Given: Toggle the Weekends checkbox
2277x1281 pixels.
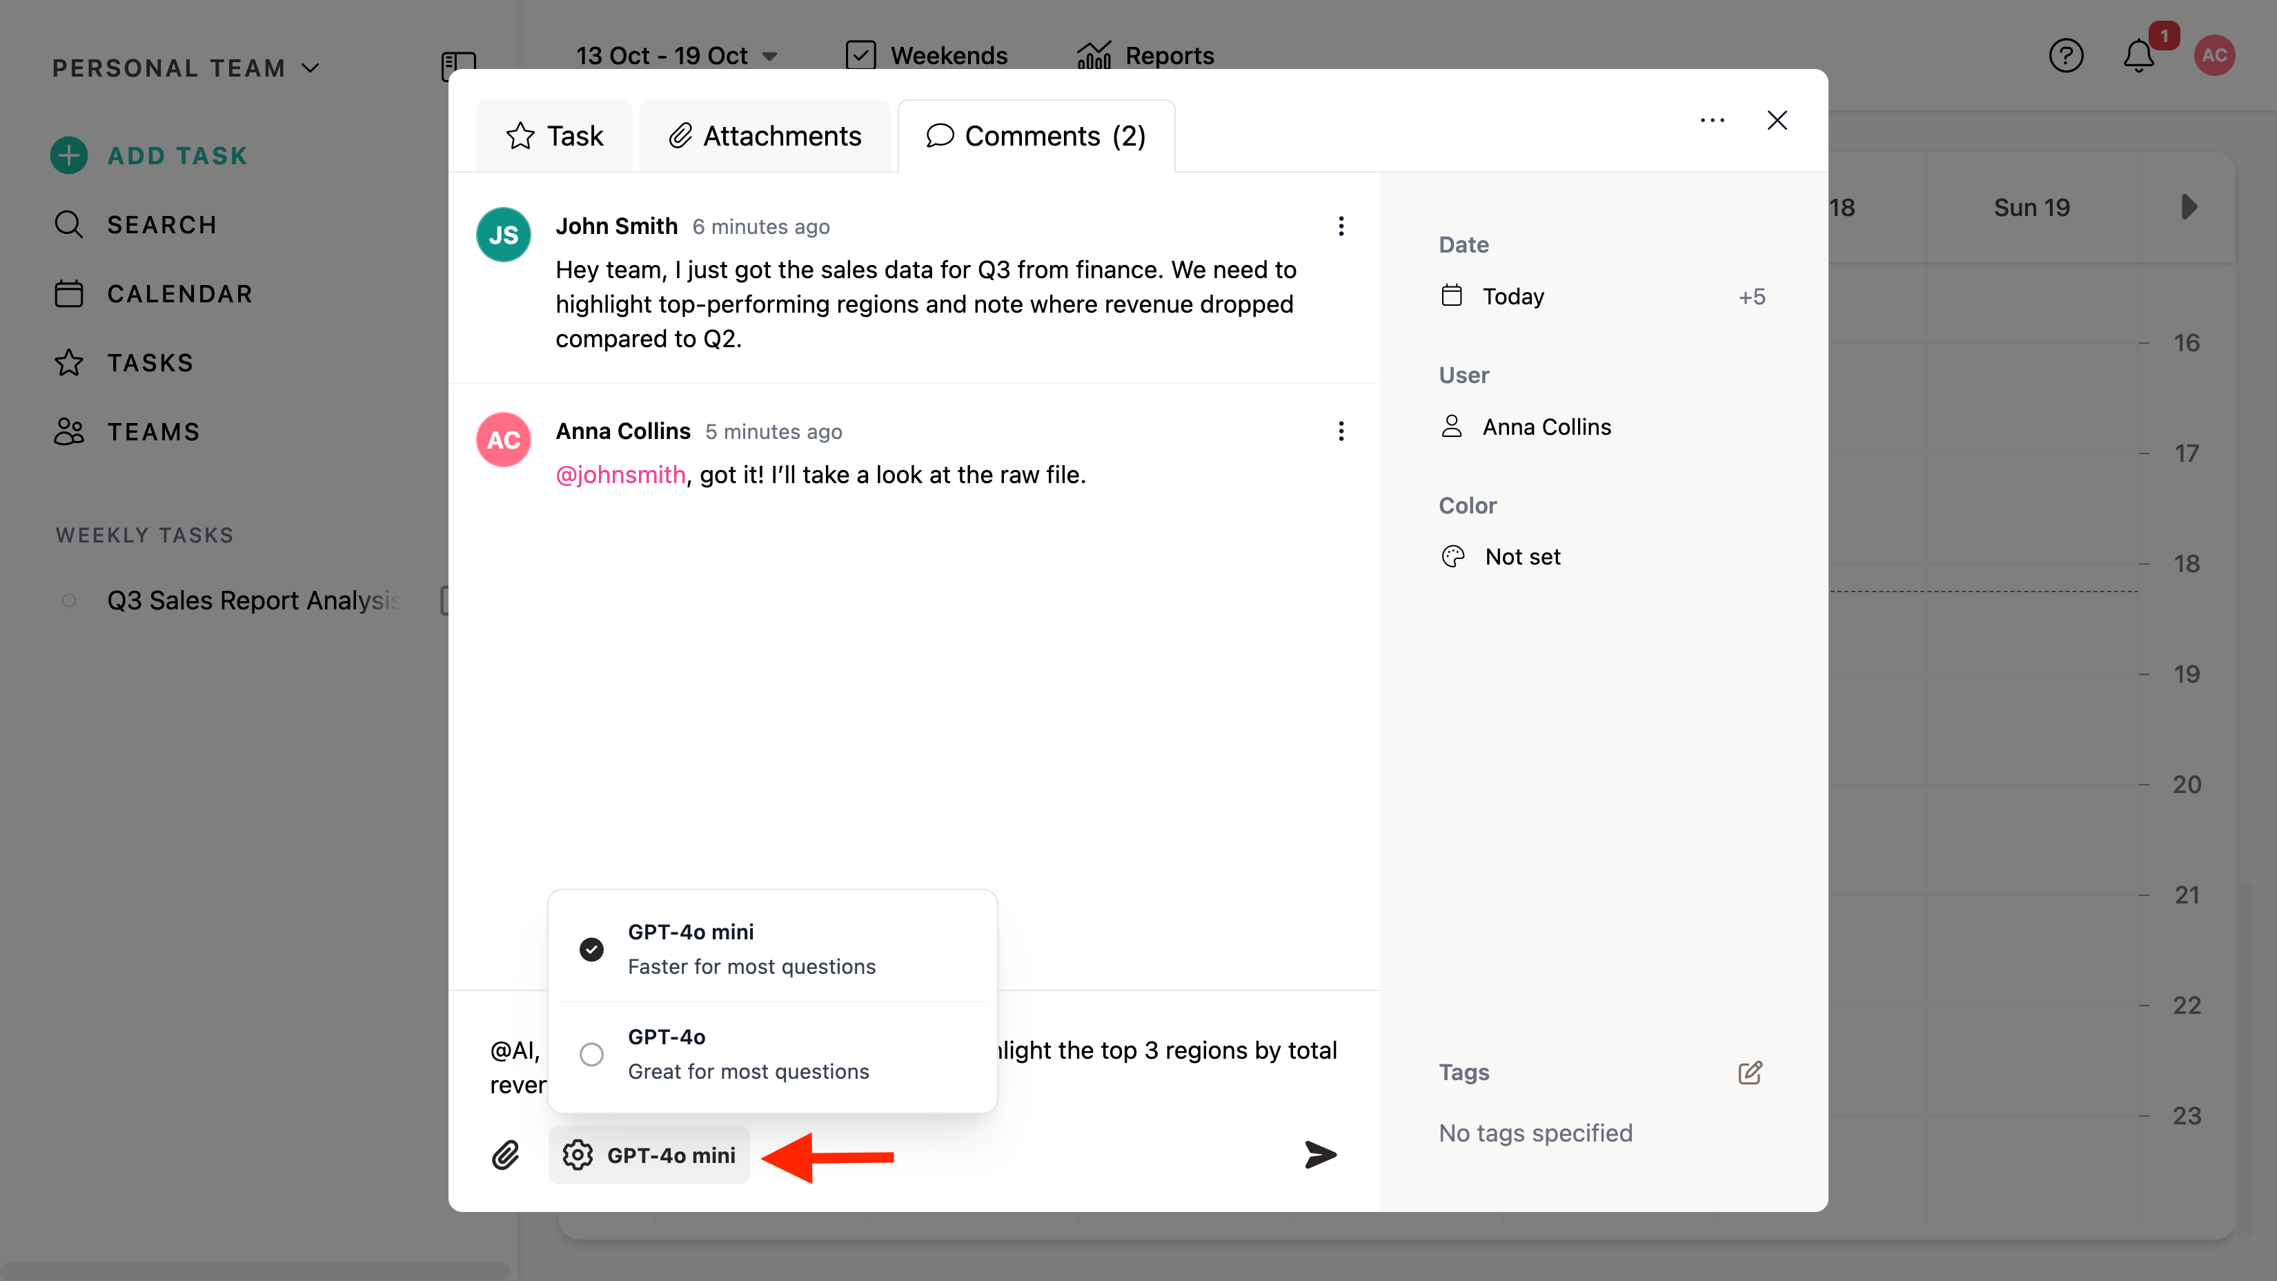Looking at the screenshot, I should [x=861, y=56].
